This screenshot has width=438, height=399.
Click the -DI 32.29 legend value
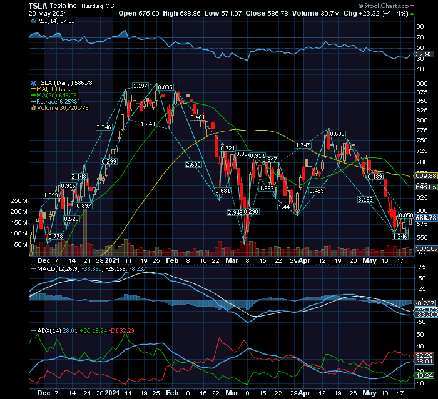(121, 331)
